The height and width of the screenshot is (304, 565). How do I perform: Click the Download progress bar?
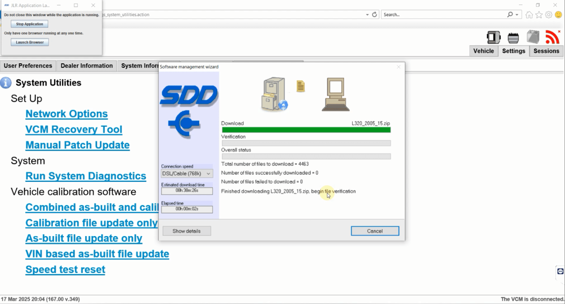coord(306,130)
